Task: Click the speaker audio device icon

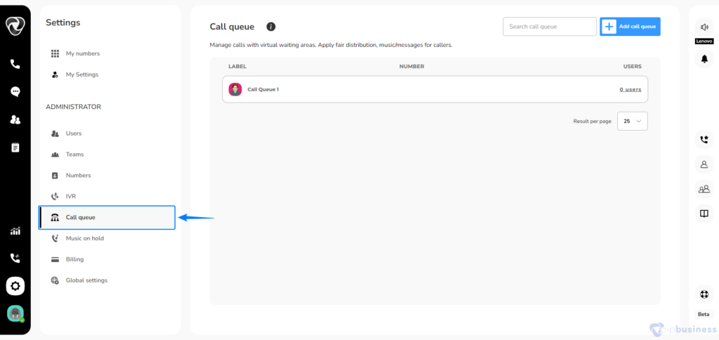Action: [x=704, y=27]
